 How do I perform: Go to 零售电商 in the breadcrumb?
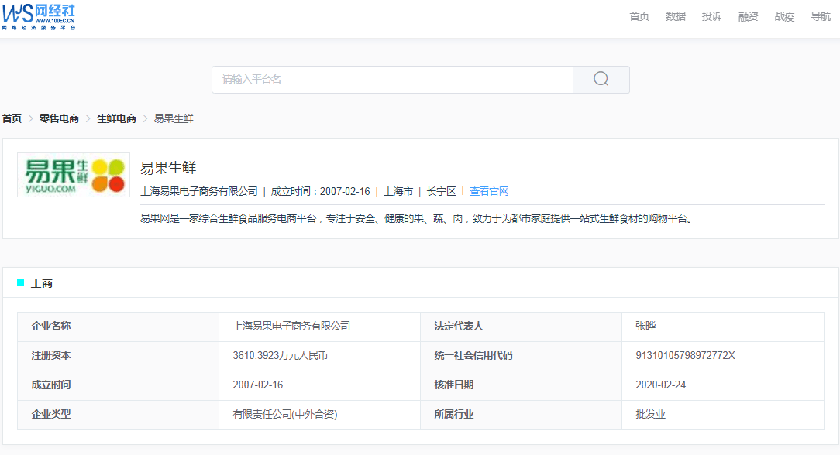coord(59,118)
